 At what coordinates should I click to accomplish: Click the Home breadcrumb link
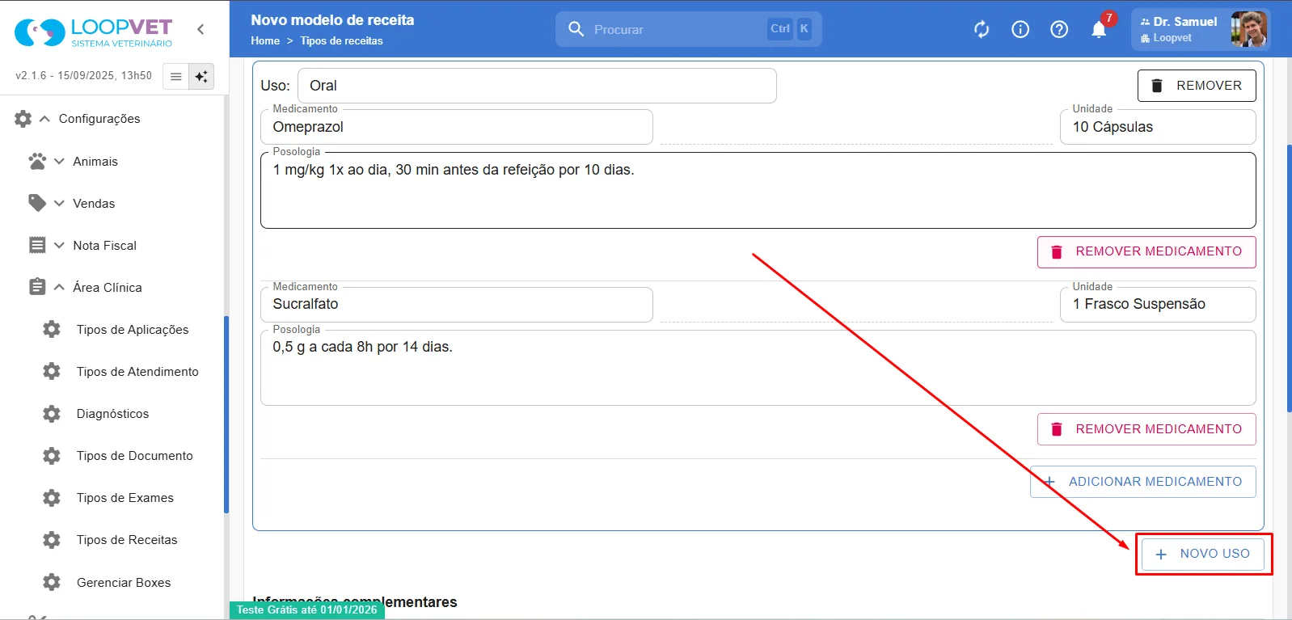[x=265, y=40]
